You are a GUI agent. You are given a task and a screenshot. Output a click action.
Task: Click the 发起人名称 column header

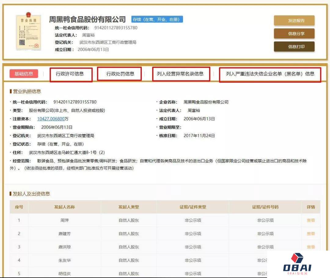click(64, 207)
